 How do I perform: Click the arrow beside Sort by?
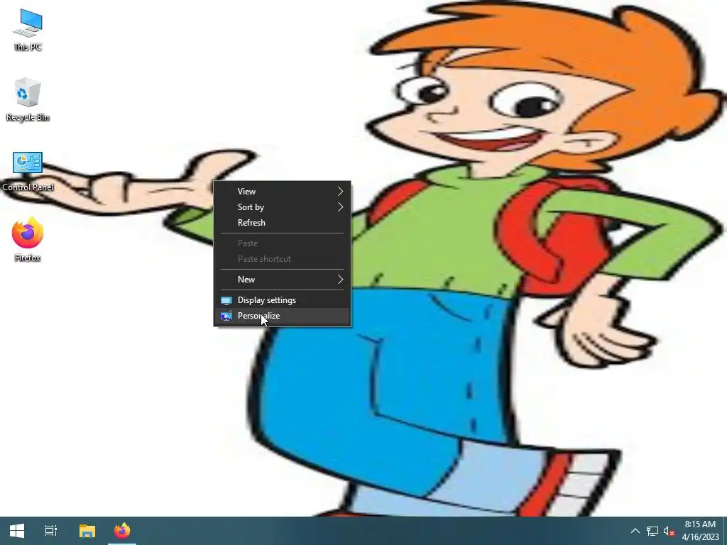(x=340, y=207)
